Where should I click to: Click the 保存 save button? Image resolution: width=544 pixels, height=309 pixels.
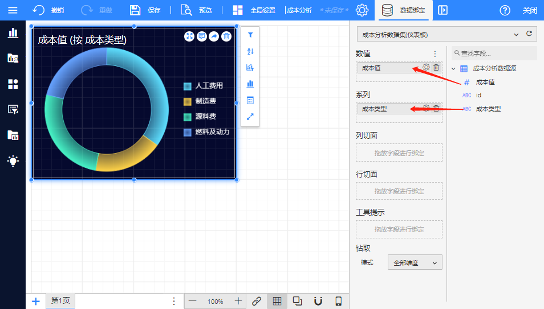145,10
